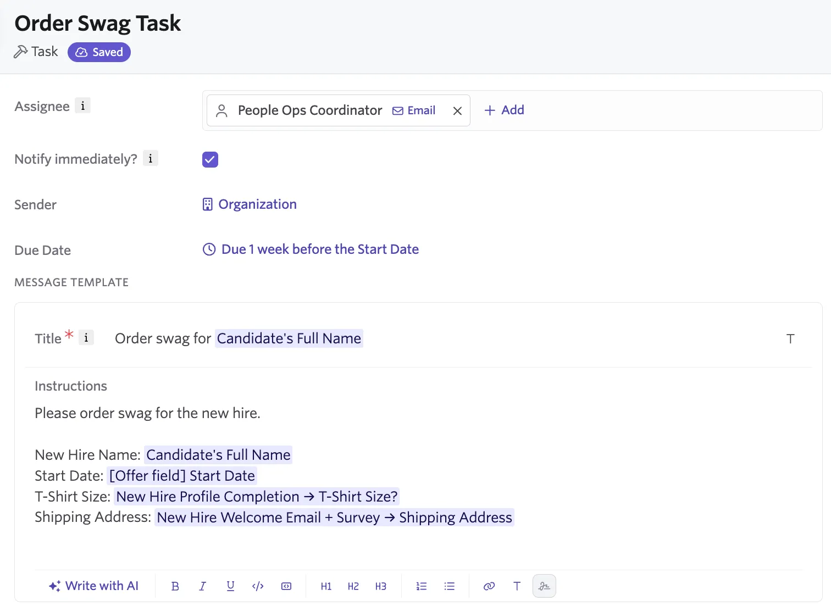This screenshot has width=831, height=612.
Task: Click the Title field info icon
Action: click(x=86, y=337)
